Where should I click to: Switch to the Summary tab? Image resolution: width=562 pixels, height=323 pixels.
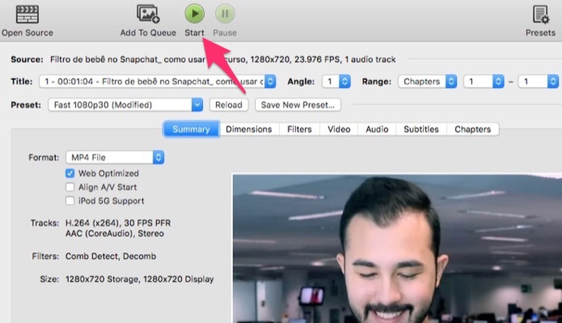click(191, 129)
